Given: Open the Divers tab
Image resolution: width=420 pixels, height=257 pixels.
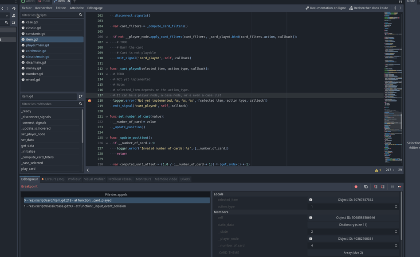Looking at the screenshot, I should click(185, 179).
